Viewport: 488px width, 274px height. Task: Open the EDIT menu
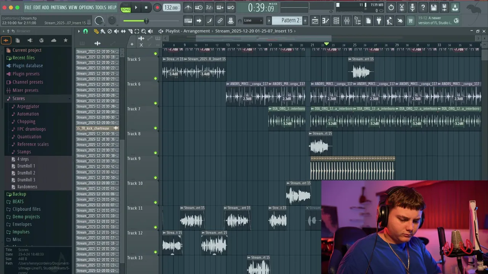(x=37, y=8)
